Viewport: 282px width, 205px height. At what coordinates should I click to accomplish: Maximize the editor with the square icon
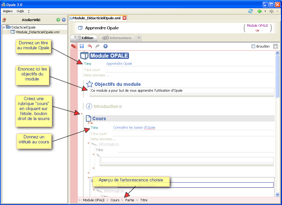275,46
